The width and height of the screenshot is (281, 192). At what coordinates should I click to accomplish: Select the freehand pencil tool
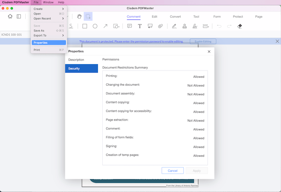174,26
